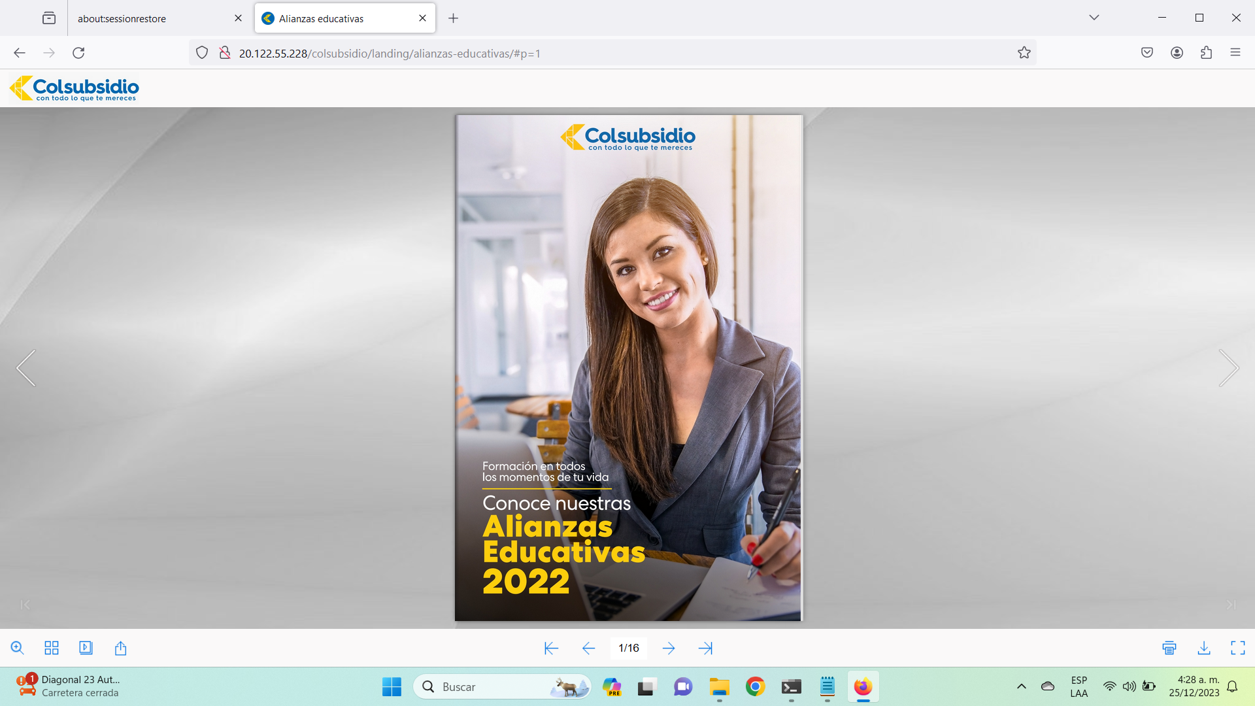
Task: Start the flipbook auto-play slideshow
Action: tap(86, 648)
